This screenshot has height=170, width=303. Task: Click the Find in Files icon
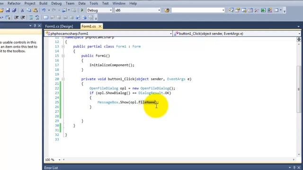[x=167, y=10]
